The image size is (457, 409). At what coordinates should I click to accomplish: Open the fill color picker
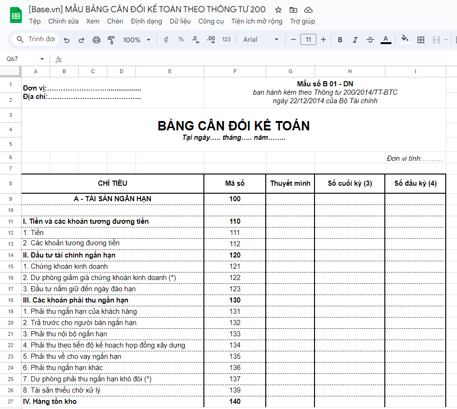click(x=405, y=39)
